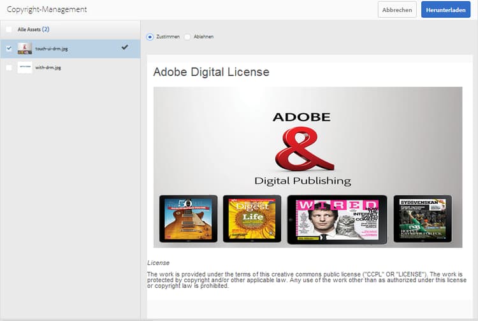The width and height of the screenshot is (478, 321).
Task: Click the creative commons license paragraph
Action: pos(307,280)
